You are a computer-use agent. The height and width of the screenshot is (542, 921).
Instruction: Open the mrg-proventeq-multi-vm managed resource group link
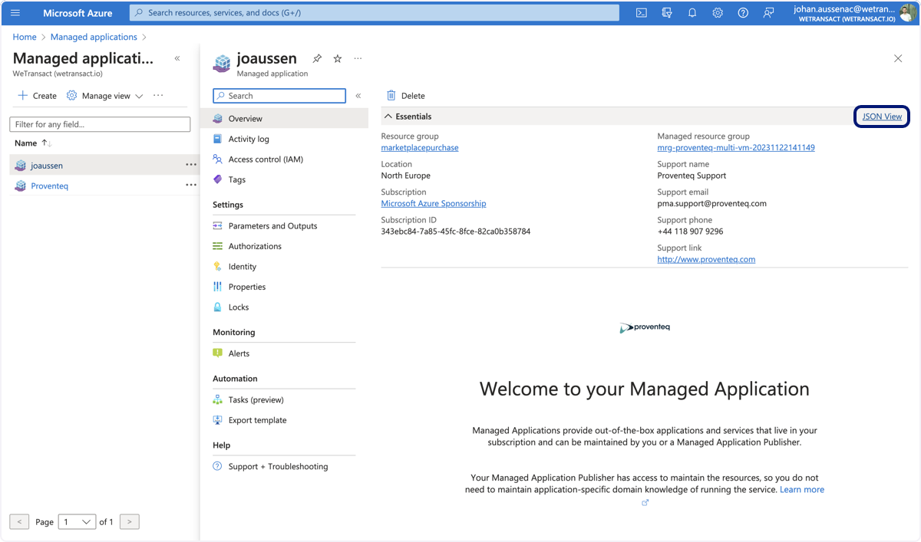(x=736, y=148)
